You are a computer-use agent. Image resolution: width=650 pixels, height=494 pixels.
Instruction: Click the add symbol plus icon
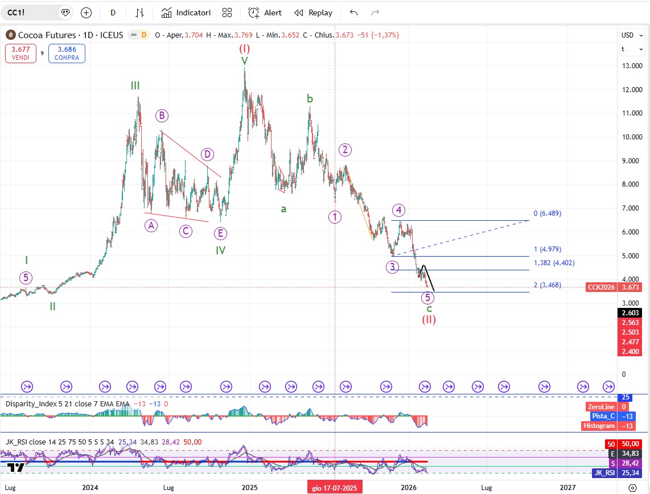click(86, 13)
